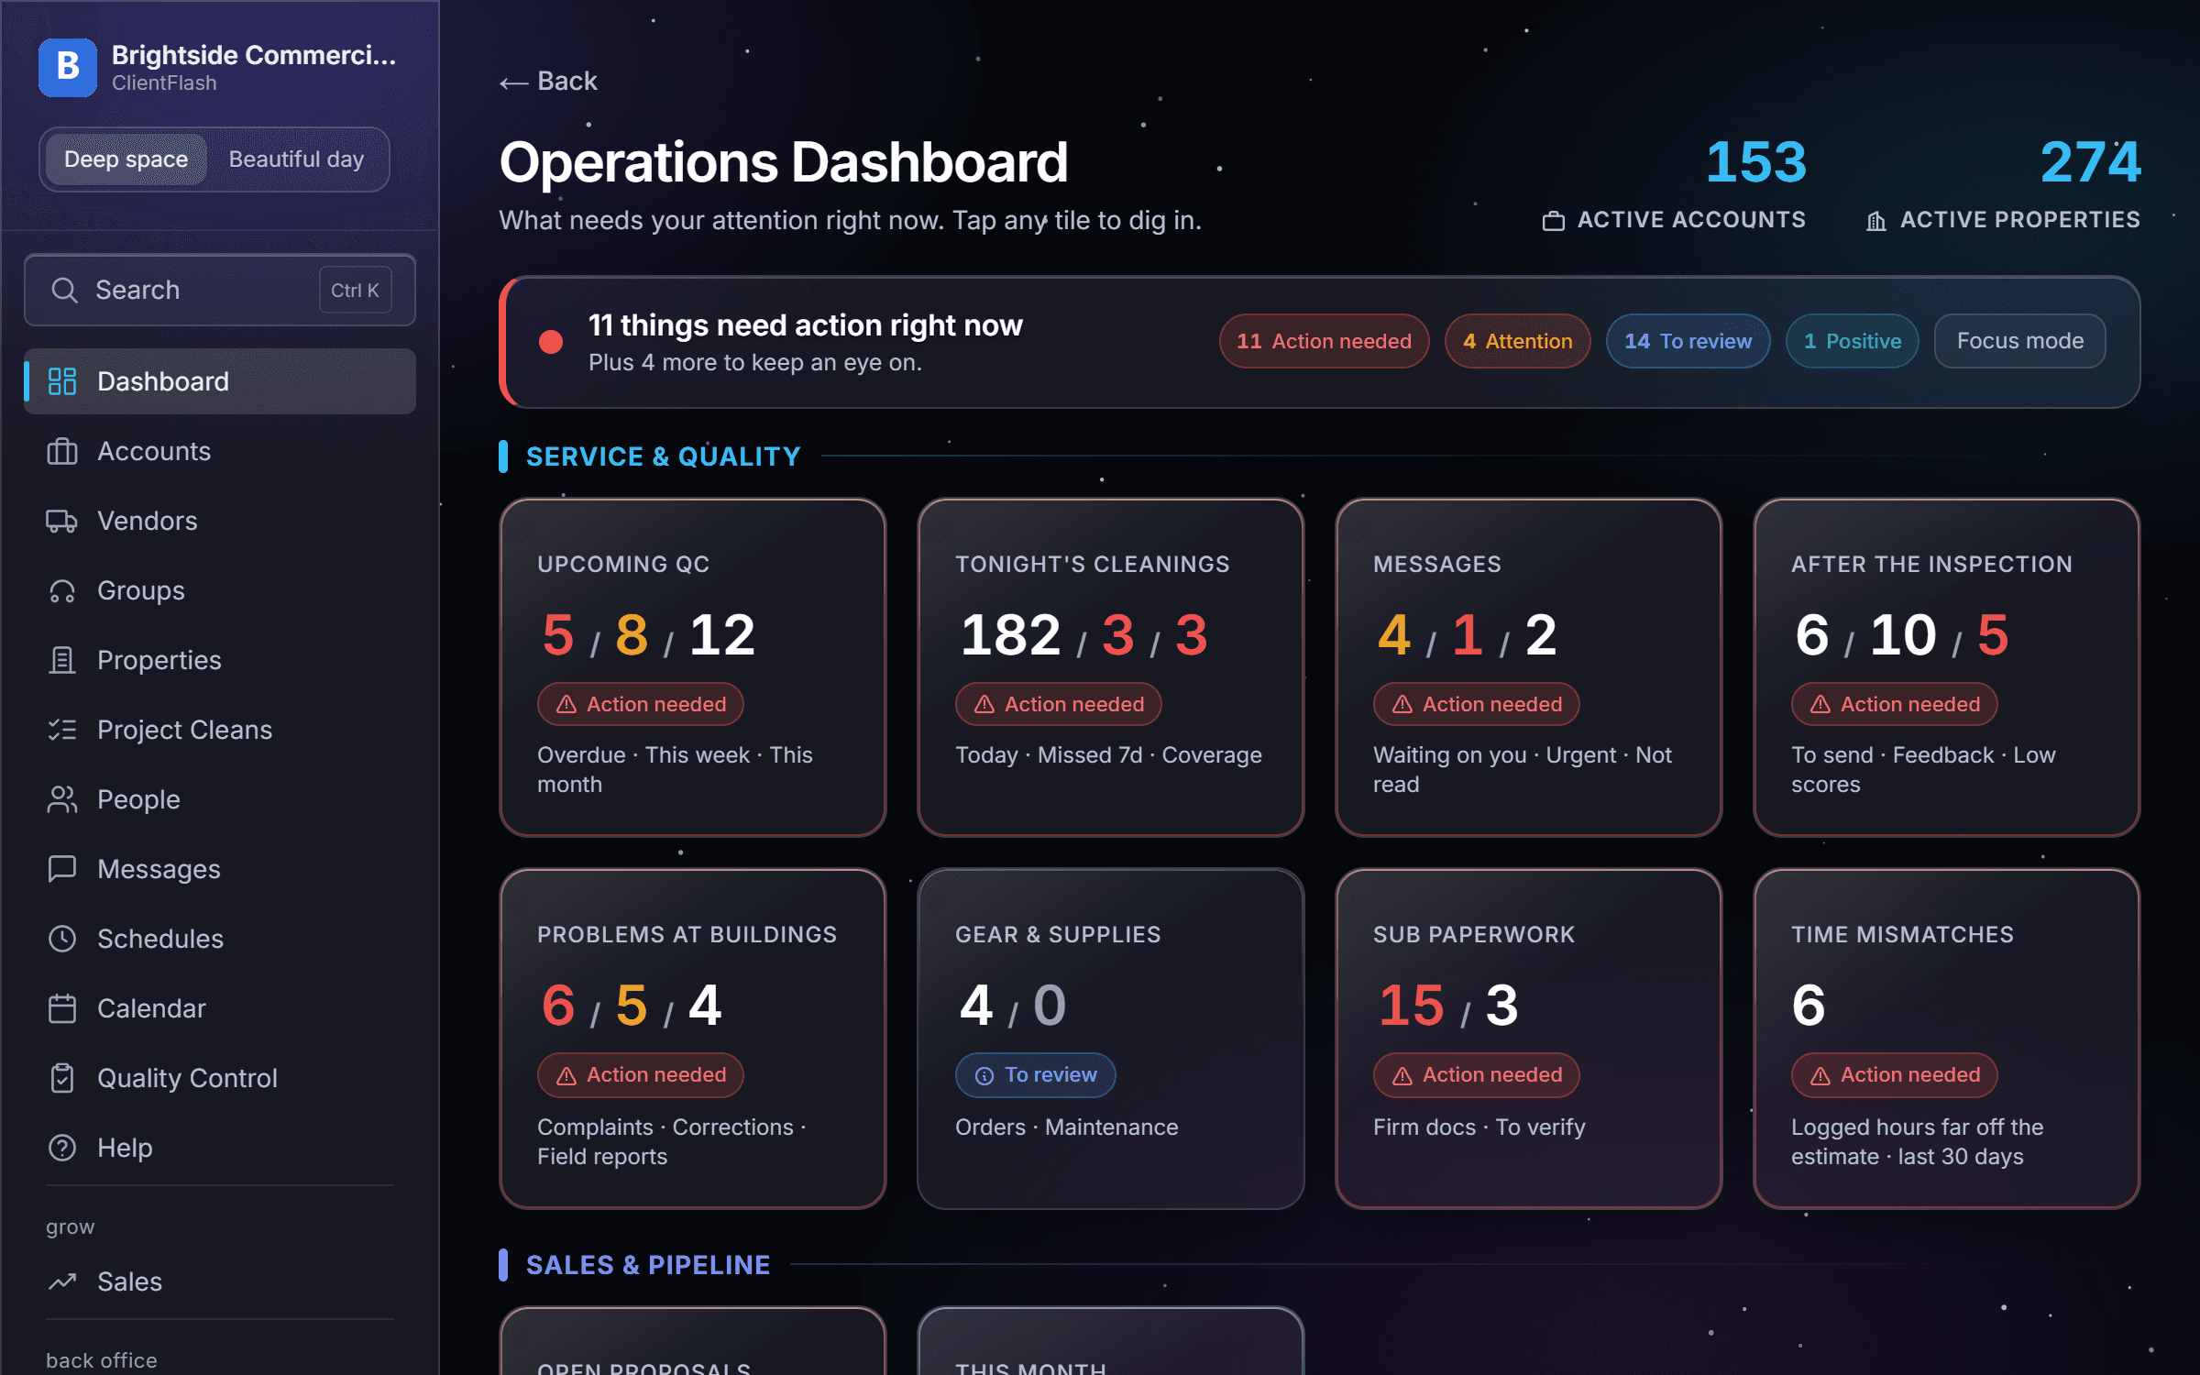Click the Vendors truck icon

click(x=61, y=521)
